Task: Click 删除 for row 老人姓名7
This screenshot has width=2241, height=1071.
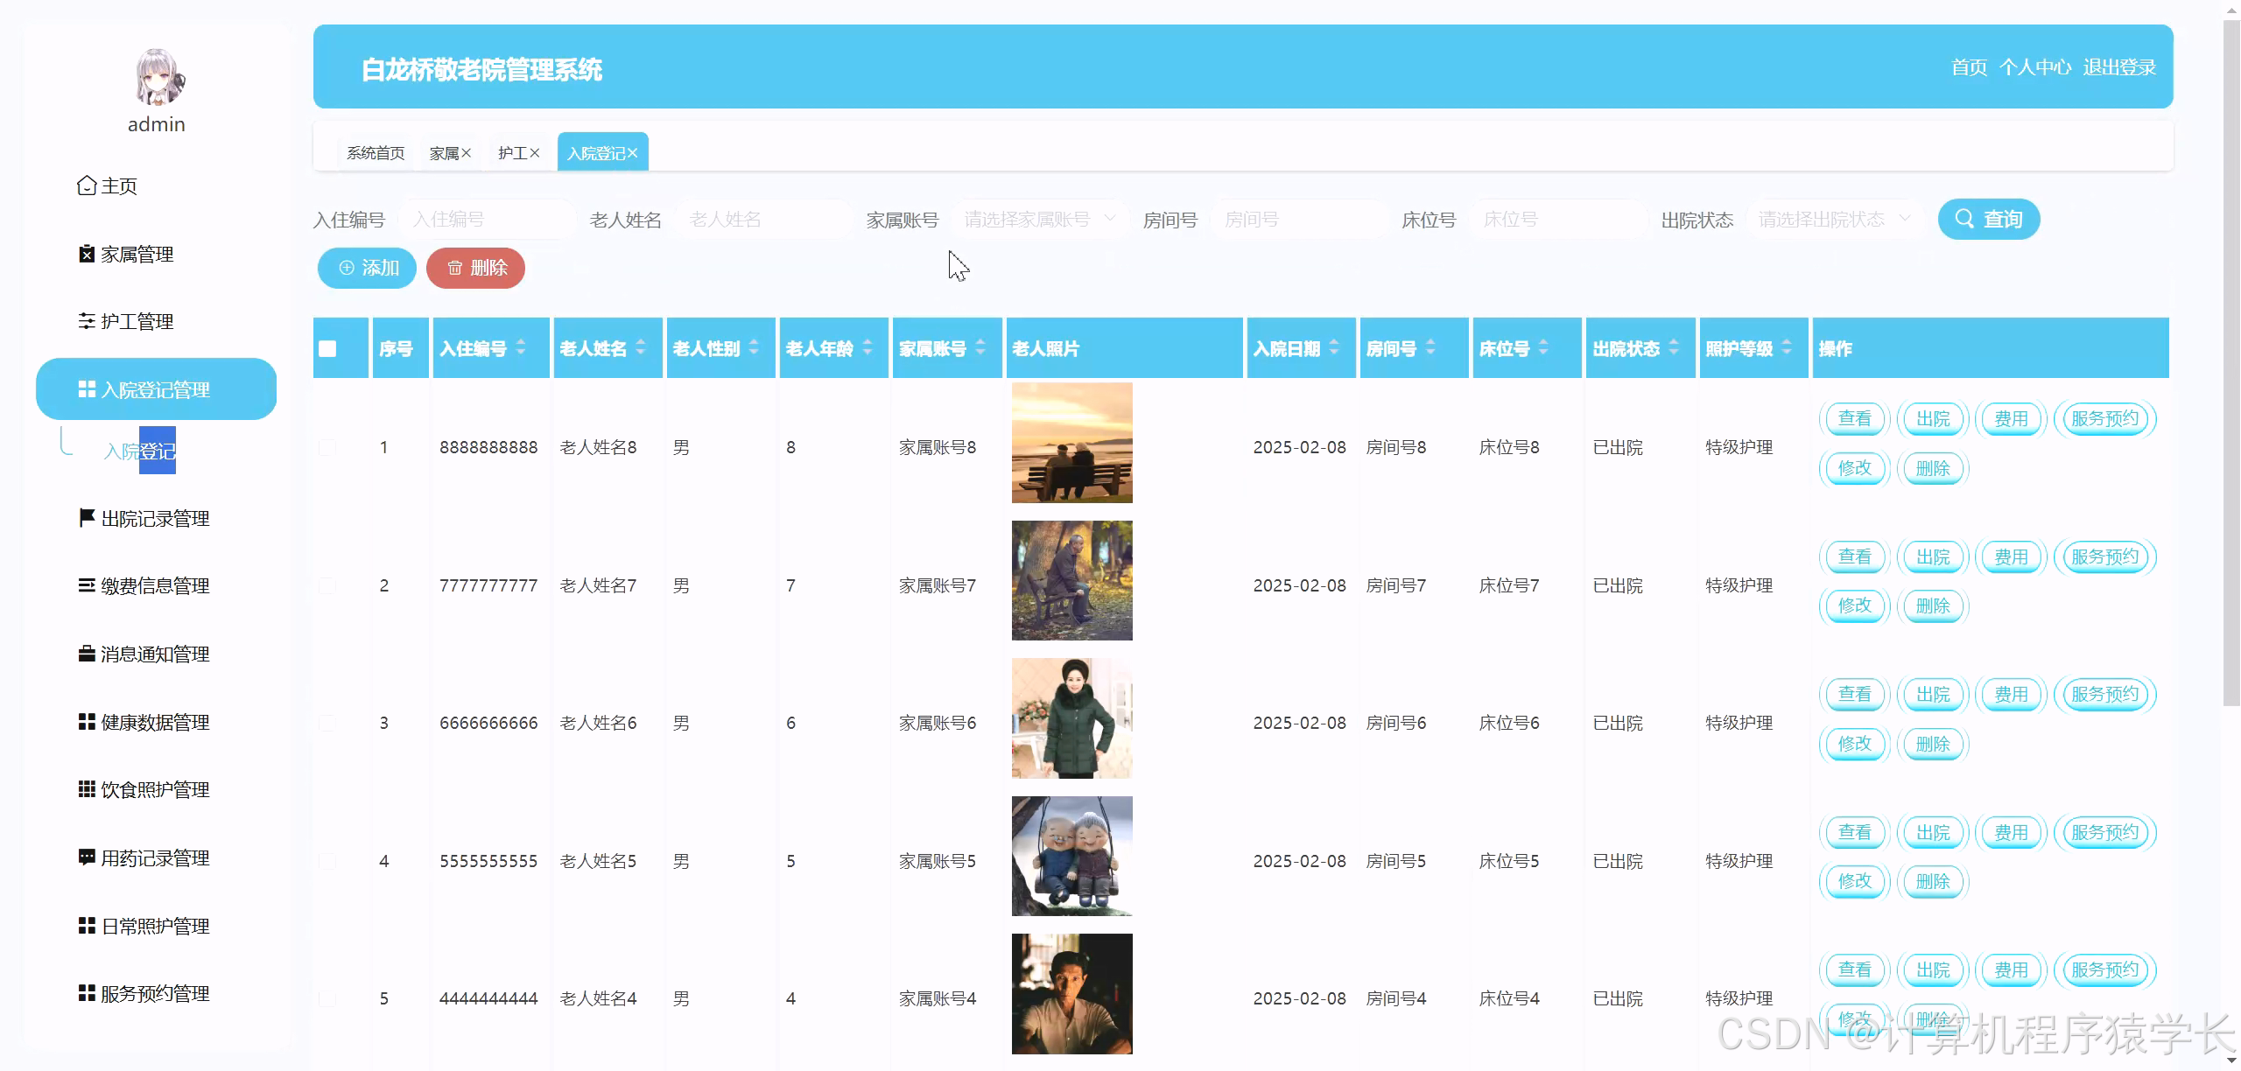Action: 1932,605
